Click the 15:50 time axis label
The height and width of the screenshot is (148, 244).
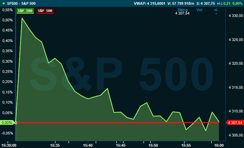153,145
